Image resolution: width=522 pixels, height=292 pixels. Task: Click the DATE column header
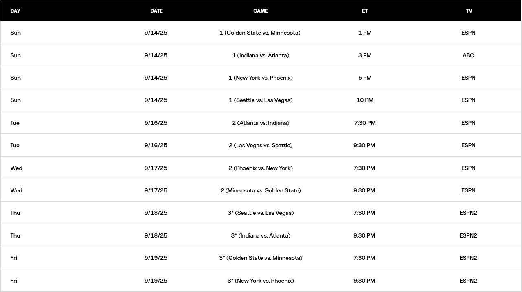coord(156,11)
